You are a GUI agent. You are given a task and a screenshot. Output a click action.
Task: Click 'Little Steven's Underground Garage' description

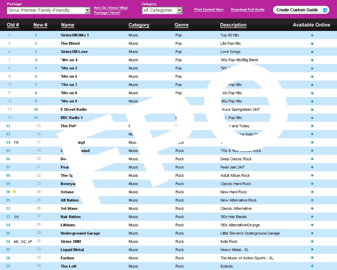(x=250, y=233)
